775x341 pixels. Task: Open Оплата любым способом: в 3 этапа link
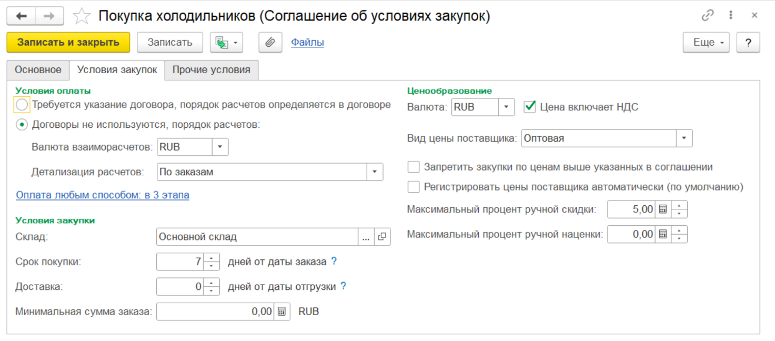(x=103, y=195)
